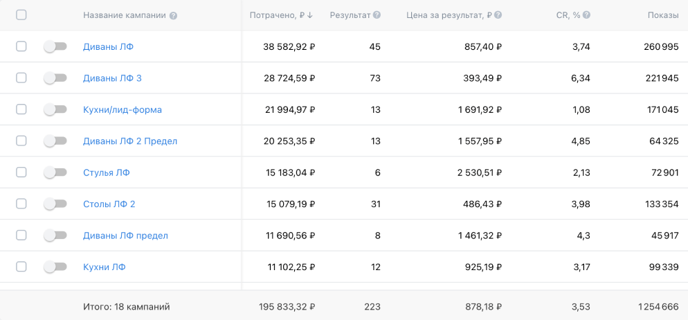This screenshot has width=688, height=320.
Task: Click help icon next to Цена за результат
Action: (x=498, y=15)
